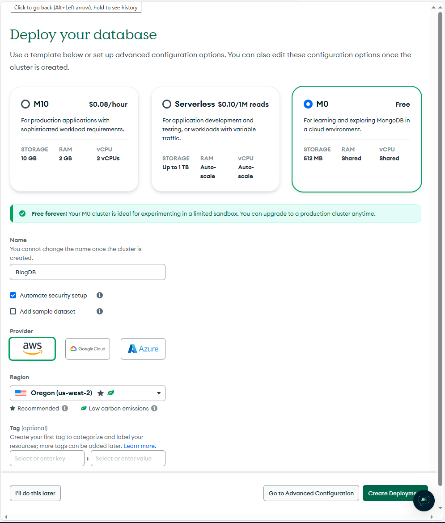Open info icon next to Add sample dataset
The width and height of the screenshot is (445, 523).
tap(100, 311)
